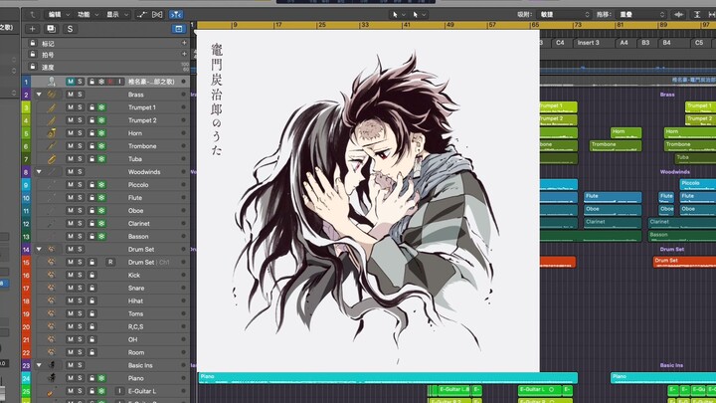Solo the Piano track

click(x=80, y=378)
